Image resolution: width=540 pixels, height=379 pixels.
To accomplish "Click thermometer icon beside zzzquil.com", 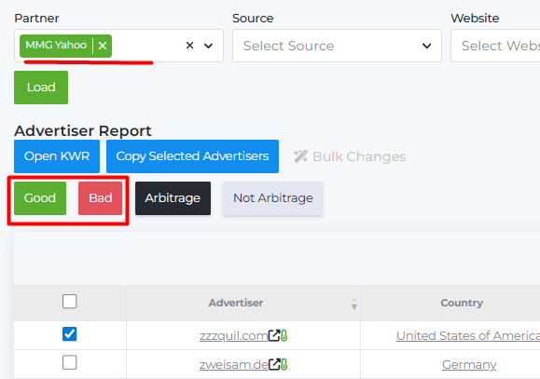I will (x=284, y=335).
